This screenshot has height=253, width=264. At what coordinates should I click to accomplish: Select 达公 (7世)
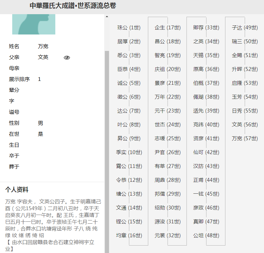point(129,111)
